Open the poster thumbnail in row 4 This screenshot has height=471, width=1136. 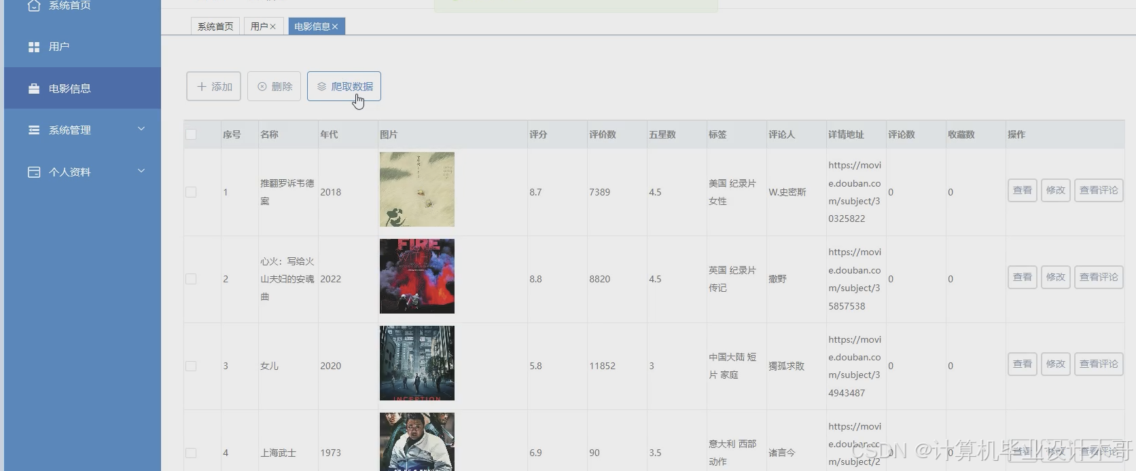coord(417,442)
